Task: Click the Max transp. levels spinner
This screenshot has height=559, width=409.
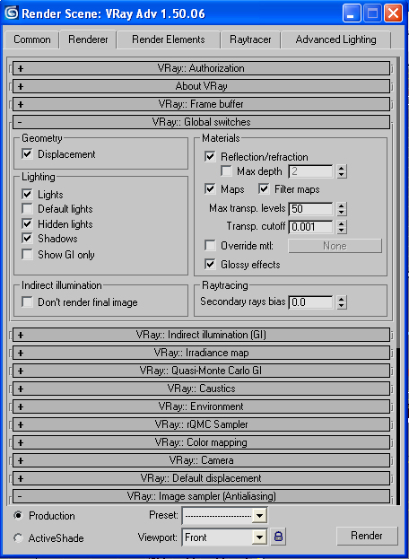Action: (x=342, y=208)
